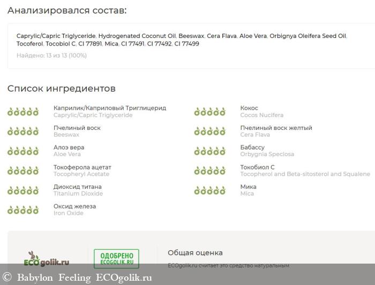Select CI 77891 in the analyzed composition
Screen dimensions: 375x285
(x=89, y=44)
